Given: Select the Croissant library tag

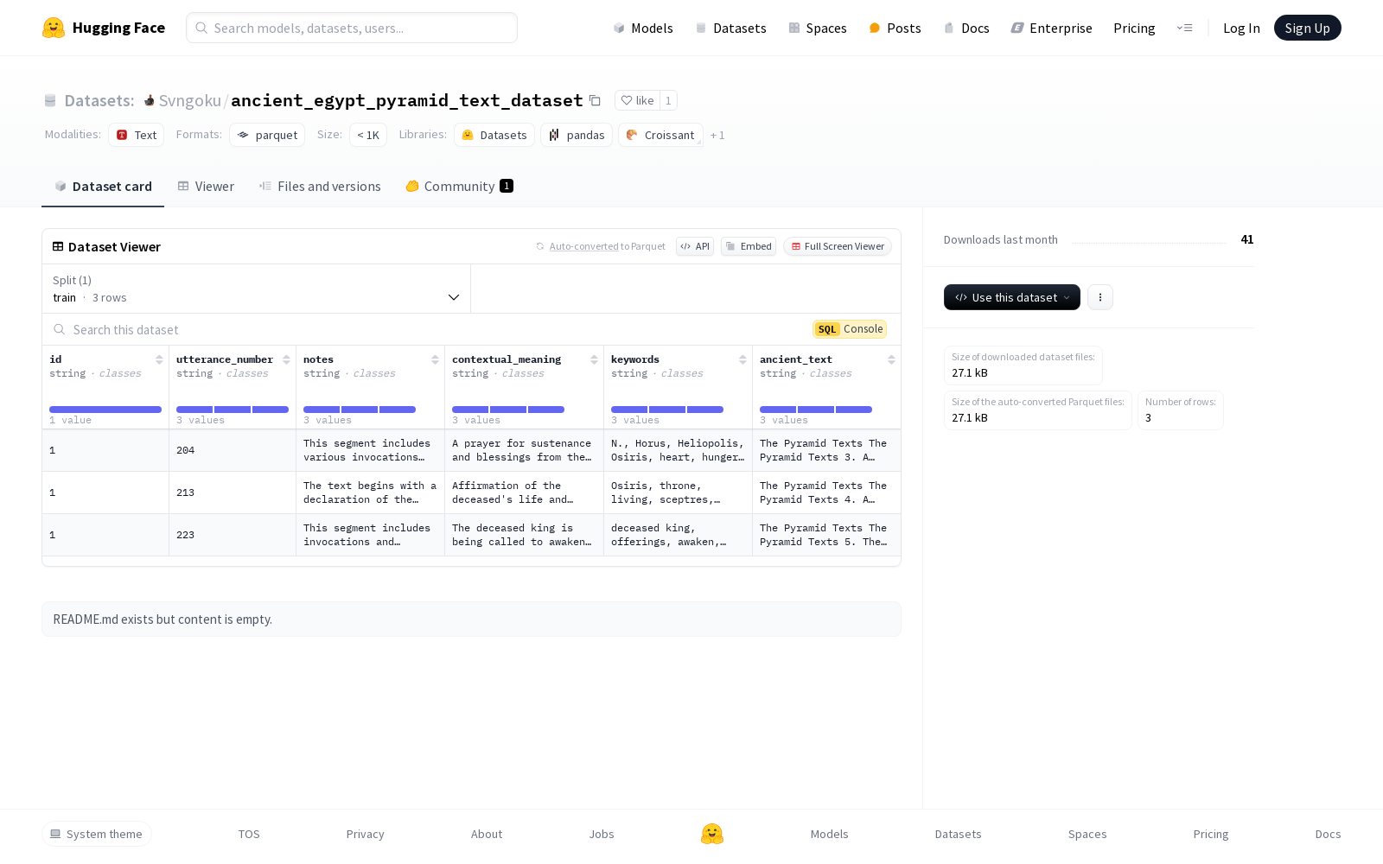Looking at the screenshot, I should (x=660, y=135).
